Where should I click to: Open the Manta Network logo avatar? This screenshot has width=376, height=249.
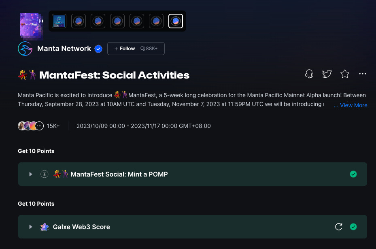coord(25,49)
